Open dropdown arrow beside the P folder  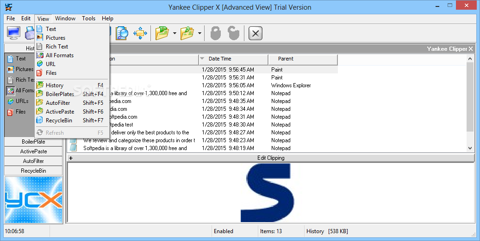[x=175, y=33]
